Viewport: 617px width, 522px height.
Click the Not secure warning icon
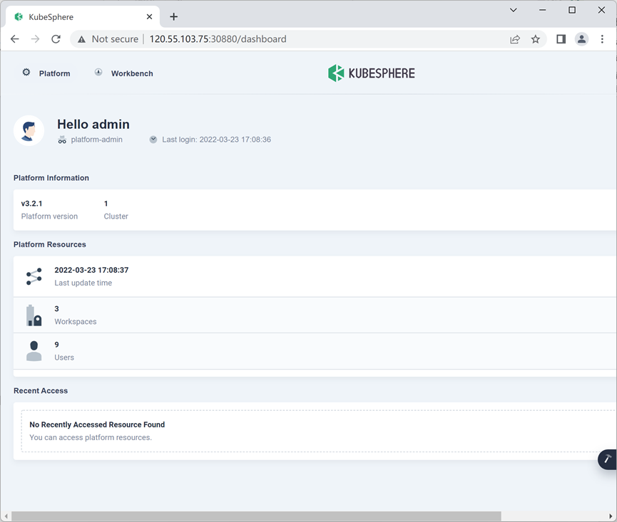click(x=81, y=39)
